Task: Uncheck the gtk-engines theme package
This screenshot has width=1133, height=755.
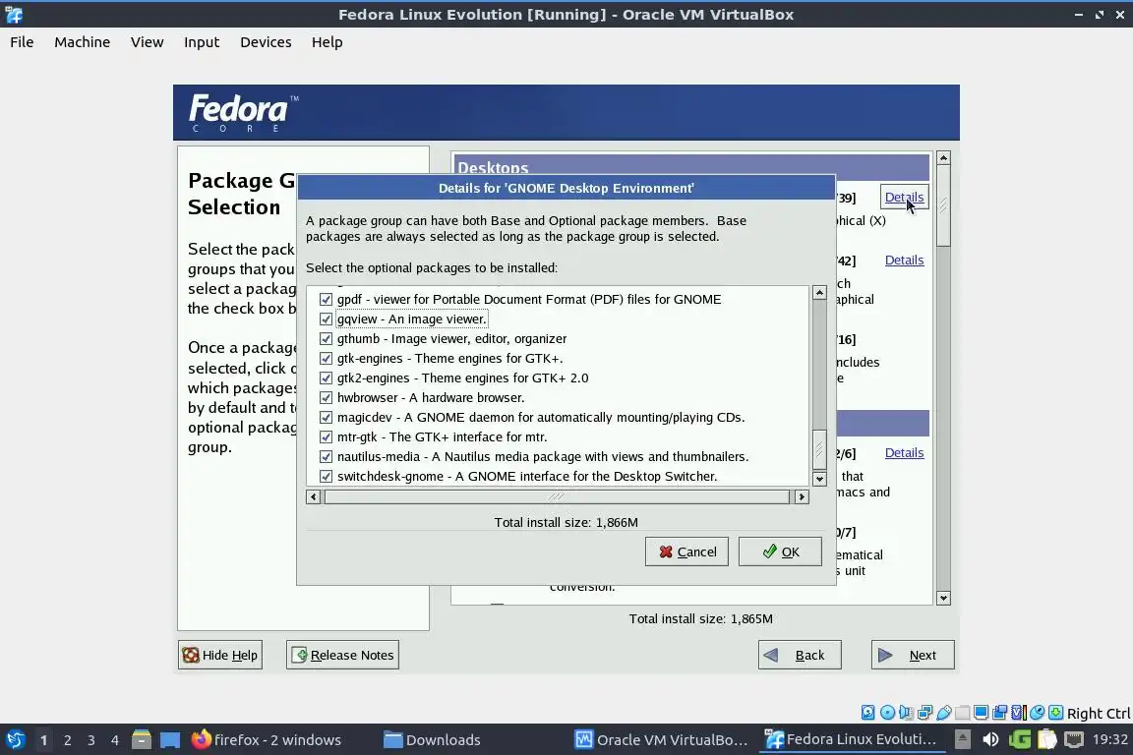Action: pos(326,359)
